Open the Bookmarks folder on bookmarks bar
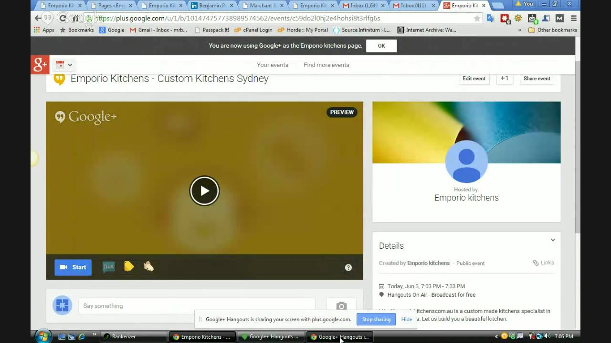The width and height of the screenshot is (611, 343). click(x=76, y=30)
